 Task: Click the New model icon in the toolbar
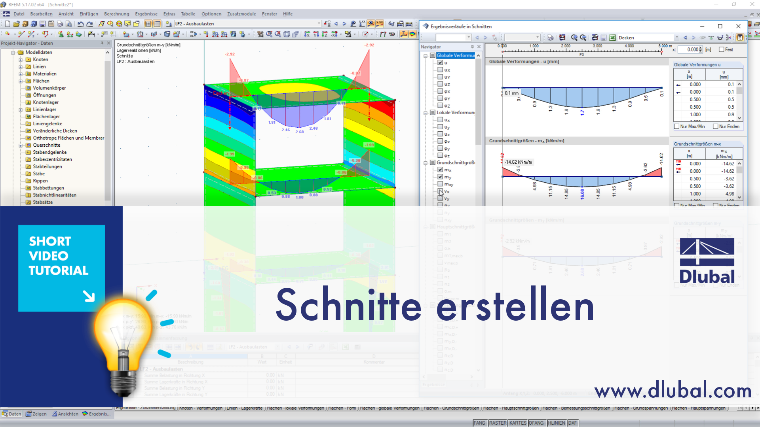click(7, 24)
